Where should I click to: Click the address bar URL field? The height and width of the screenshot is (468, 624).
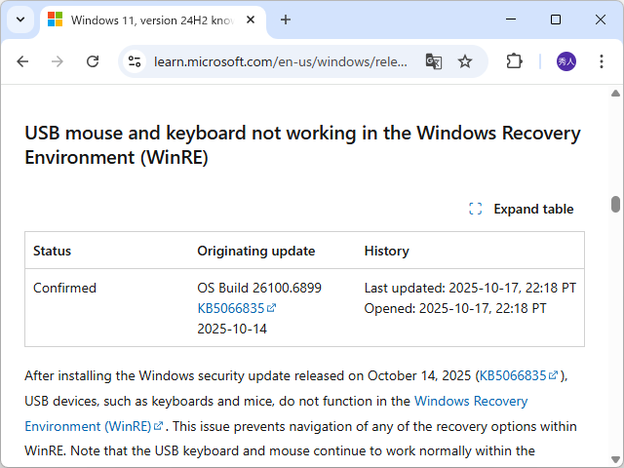coord(281,61)
